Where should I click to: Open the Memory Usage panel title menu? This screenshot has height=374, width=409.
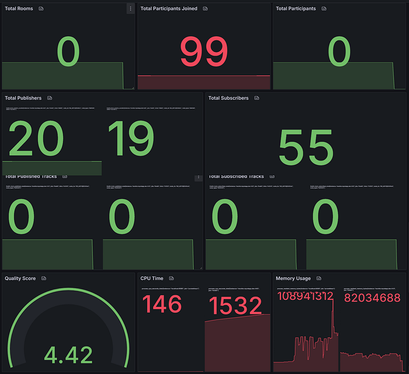[293, 278]
